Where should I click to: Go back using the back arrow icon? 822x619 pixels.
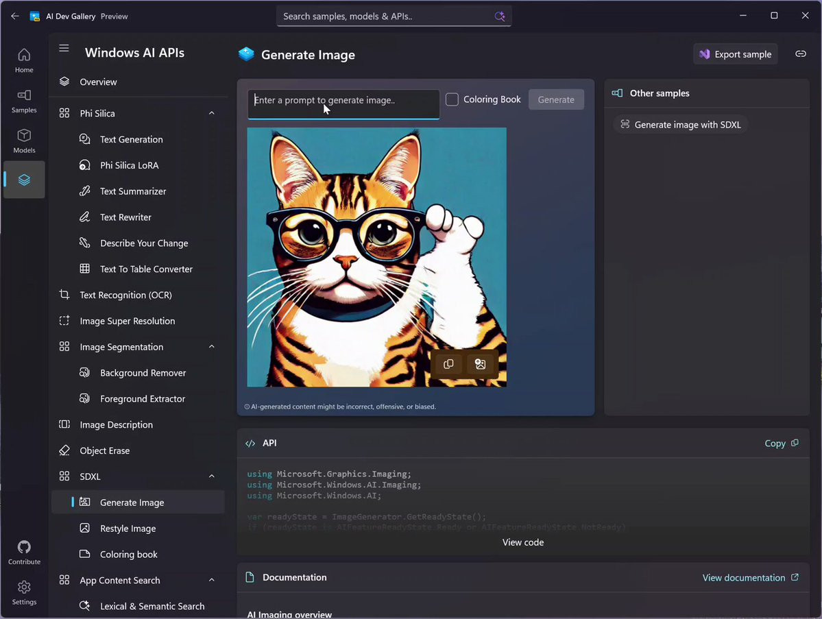(x=14, y=16)
